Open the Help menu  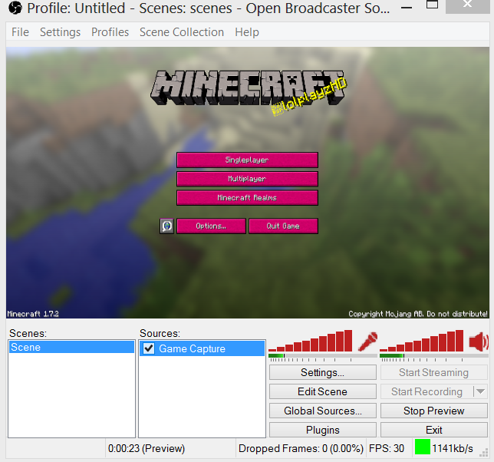[247, 32]
